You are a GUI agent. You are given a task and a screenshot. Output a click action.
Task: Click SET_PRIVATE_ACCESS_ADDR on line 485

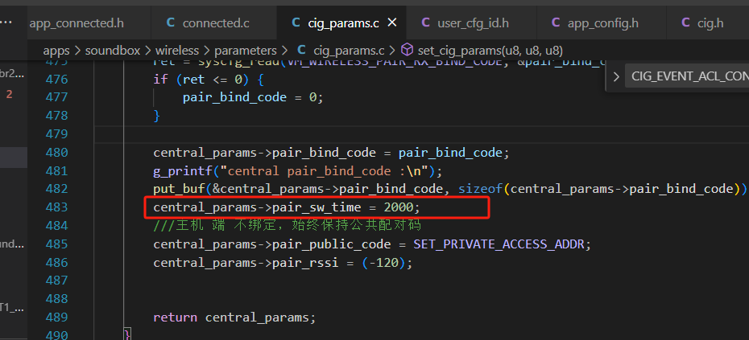coord(499,244)
